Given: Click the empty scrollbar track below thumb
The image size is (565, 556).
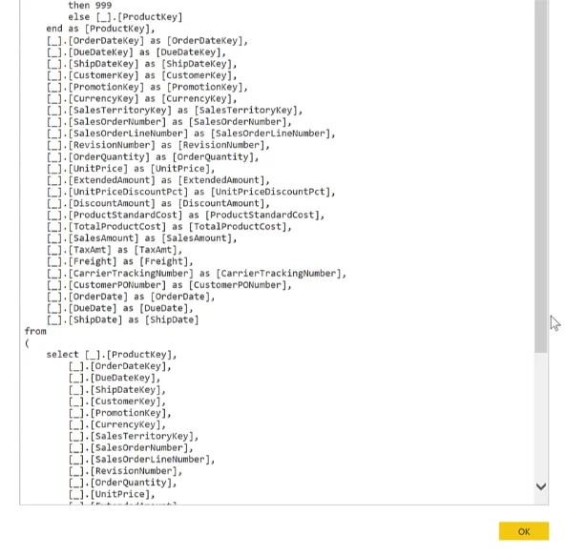Looking at the screenshot, I should pyautogui.click(x=541, y=416).
